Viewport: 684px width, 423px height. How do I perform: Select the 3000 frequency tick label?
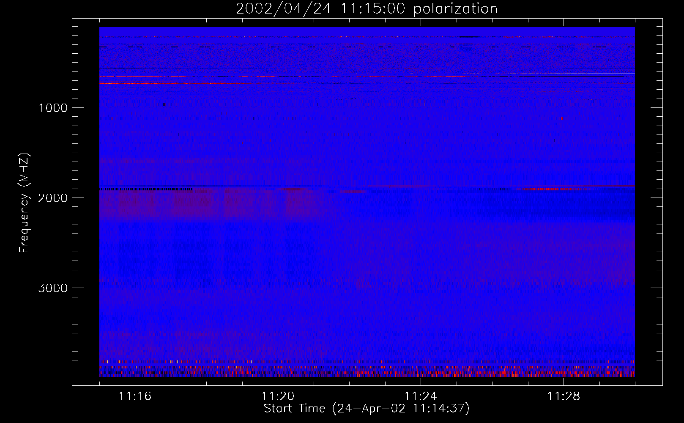coord(53,288)
